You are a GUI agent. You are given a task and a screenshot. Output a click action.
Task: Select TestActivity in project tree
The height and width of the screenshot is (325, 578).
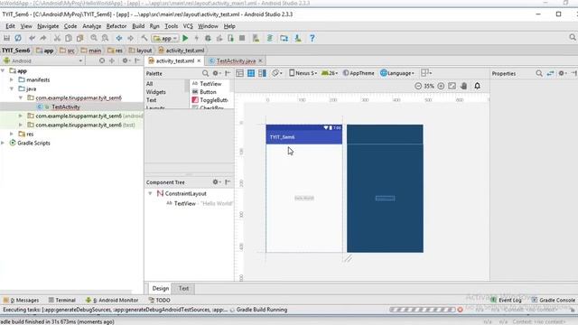[x=66, y=107]
